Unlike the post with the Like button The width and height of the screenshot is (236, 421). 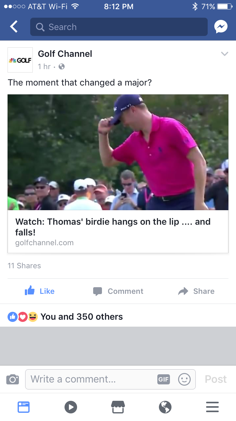coord(40,291)
